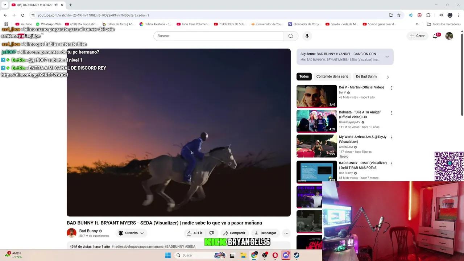Select Contenido de la serie chip
This screenshot has width=464, height=261.
(x=332, y=76)
